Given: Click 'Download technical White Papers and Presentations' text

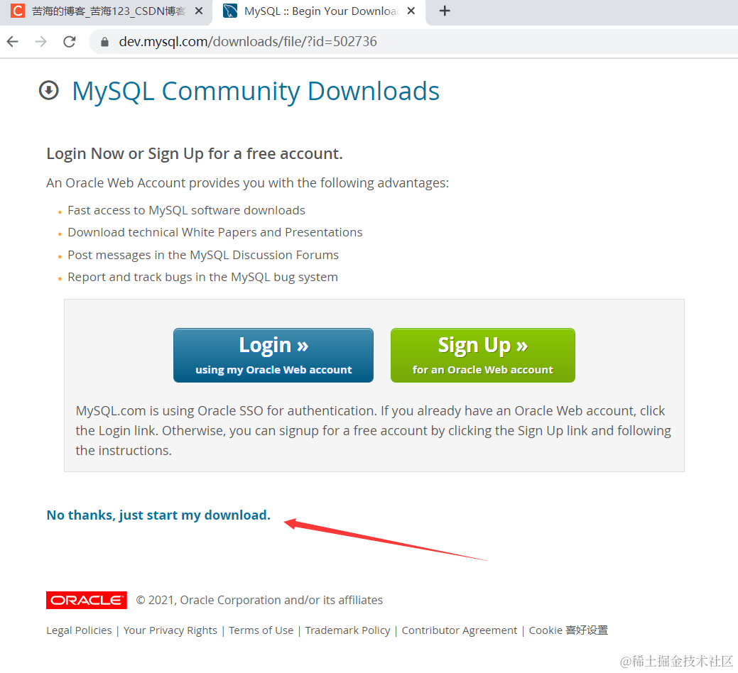Looking at the screenshot, I should (x=215, y=232).
